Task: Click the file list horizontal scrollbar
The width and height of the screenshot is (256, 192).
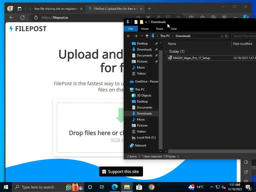Action: tap(212, 151)
